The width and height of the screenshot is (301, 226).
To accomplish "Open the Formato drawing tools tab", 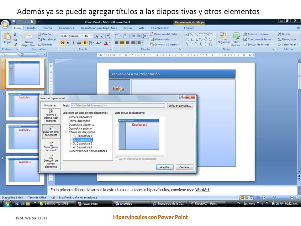I will click(189, 28).
